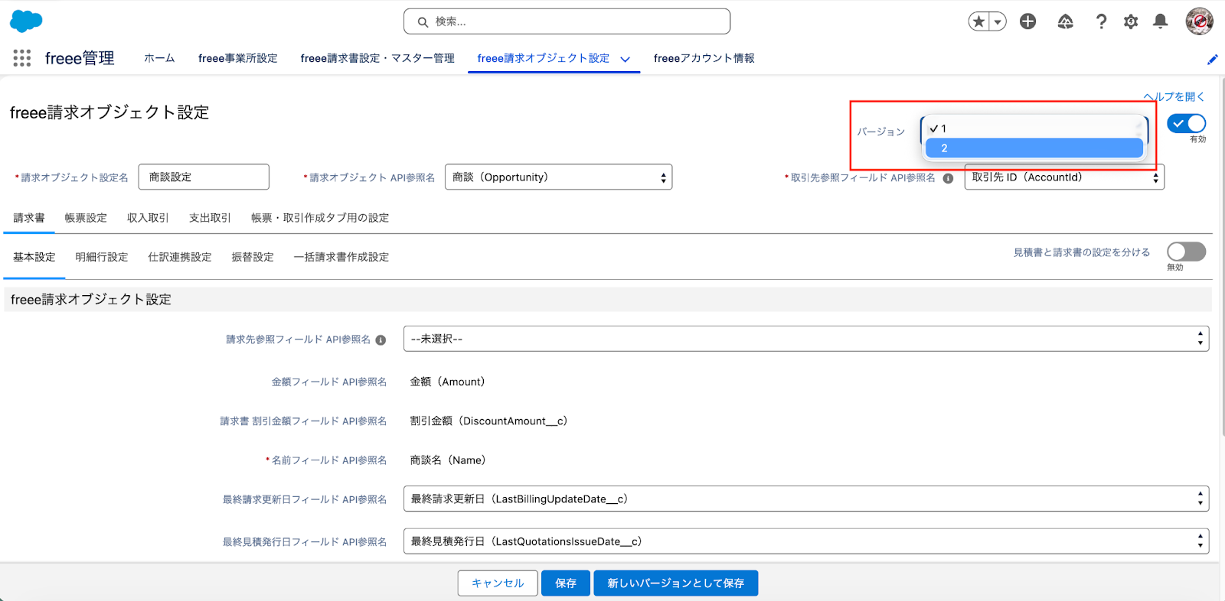Open the global create plus icon

coord(1027,21)
